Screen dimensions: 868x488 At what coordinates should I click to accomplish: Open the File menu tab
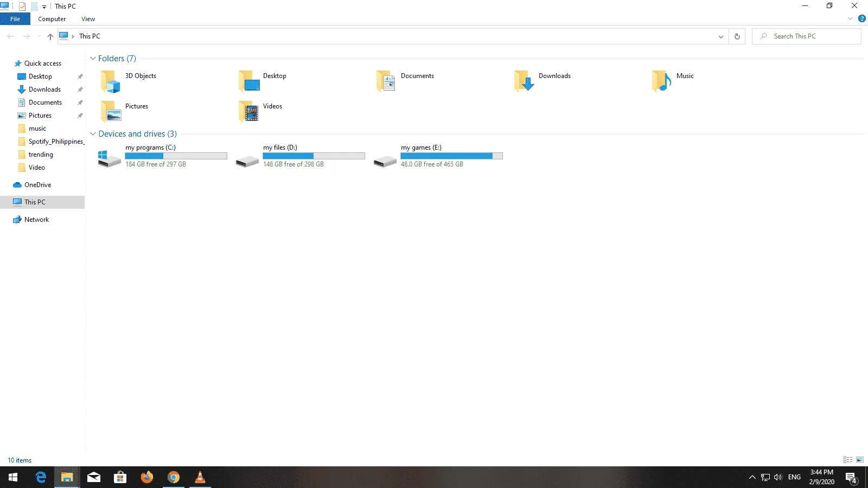pyautogui.click(x=15, y=19)
